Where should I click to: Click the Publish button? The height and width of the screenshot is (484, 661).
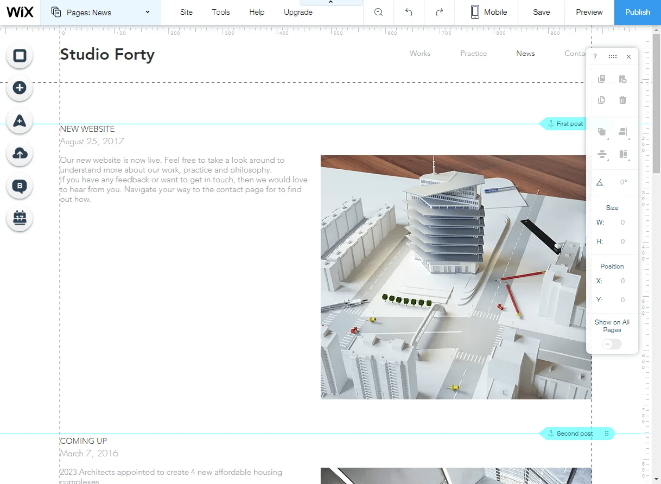point(637,12)
